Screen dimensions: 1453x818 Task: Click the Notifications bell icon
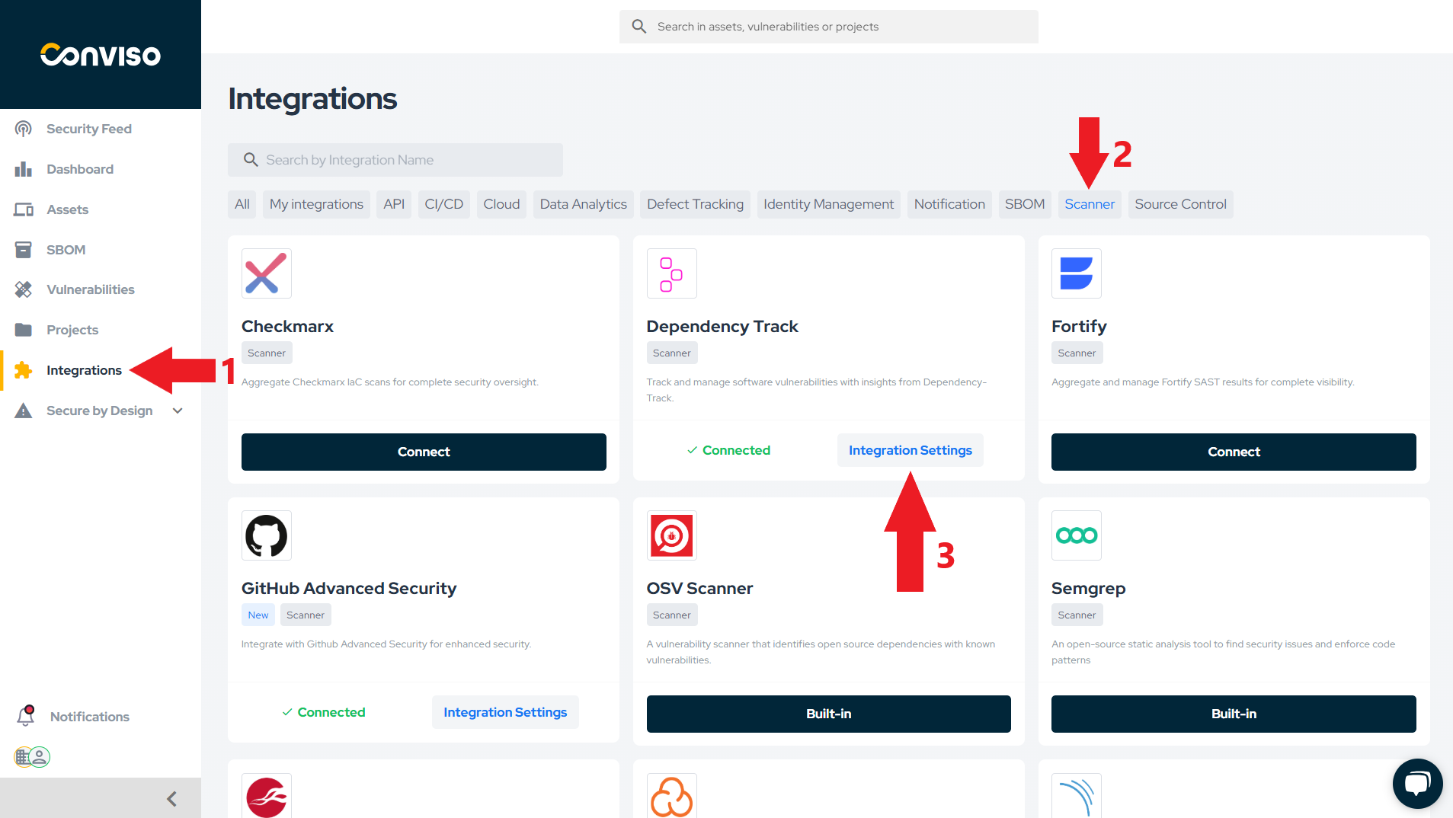pyautogui.click(x=26, y=715)
